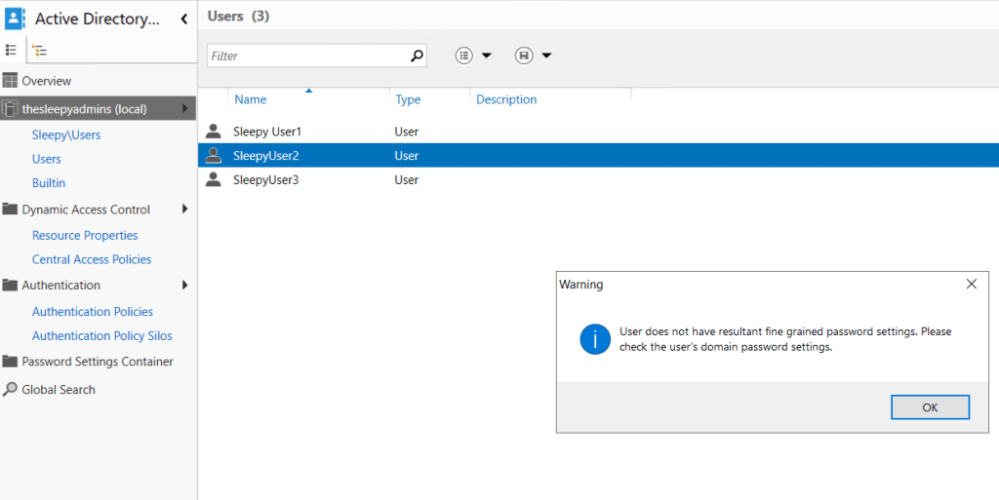Viewport: 999px width, 500px height.
Task: Switch to tree view icon in navigation pane
Action: pyautogui.click(x=39, y=50)
